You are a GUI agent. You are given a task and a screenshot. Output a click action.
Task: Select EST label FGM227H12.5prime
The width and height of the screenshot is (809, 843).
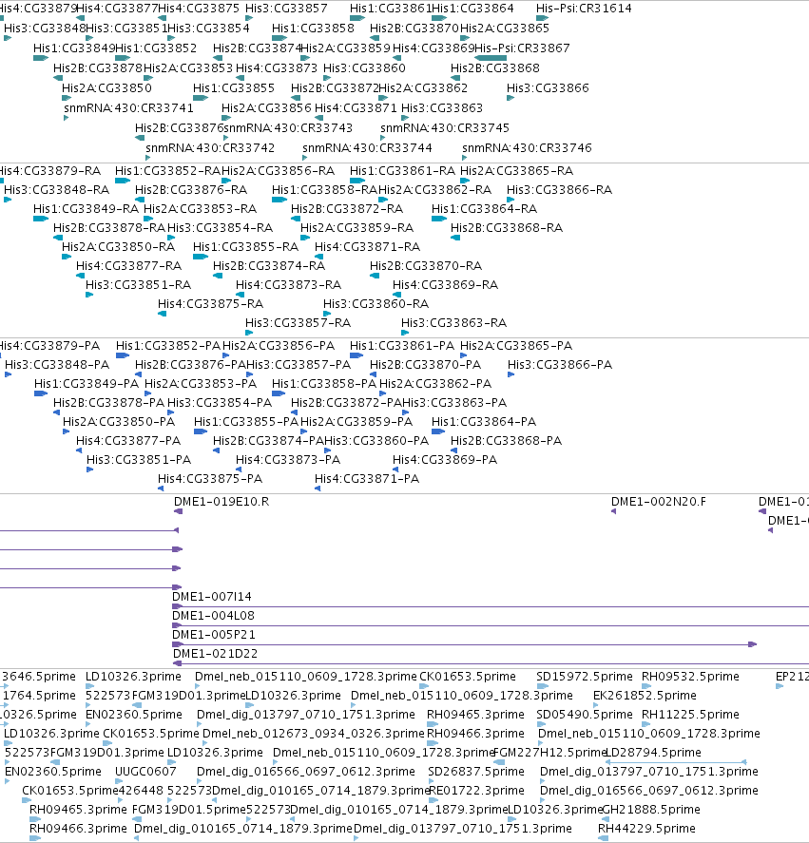[x=549, y=753]
